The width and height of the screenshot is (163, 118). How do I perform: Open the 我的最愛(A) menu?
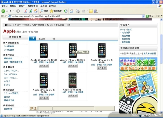33,6
